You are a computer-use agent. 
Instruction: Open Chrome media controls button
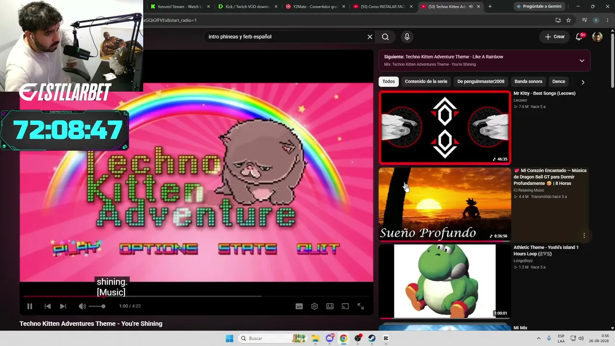[584, 20]
